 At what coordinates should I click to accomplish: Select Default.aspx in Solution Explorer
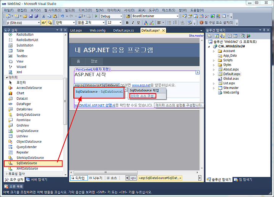[x=232, y=74]
